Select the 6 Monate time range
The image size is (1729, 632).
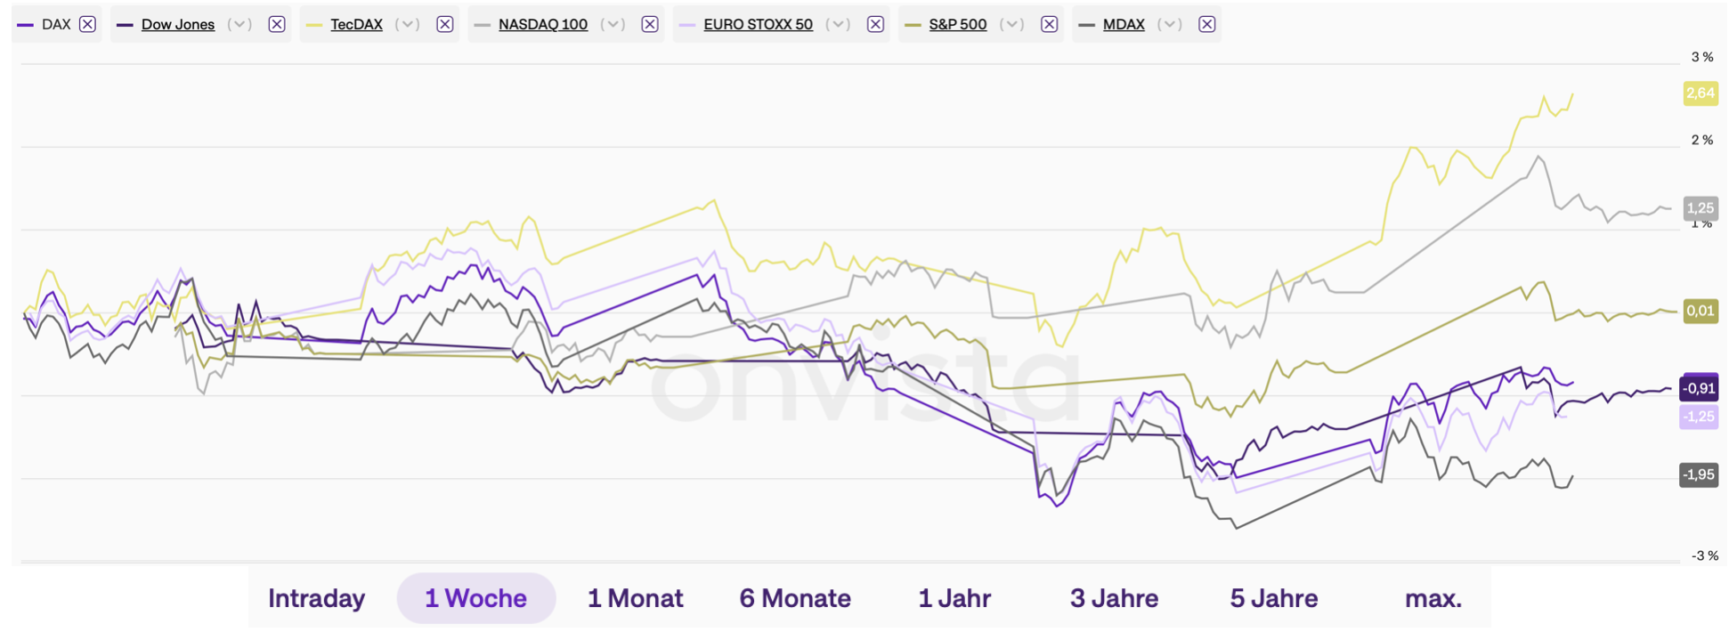point(795,598)
